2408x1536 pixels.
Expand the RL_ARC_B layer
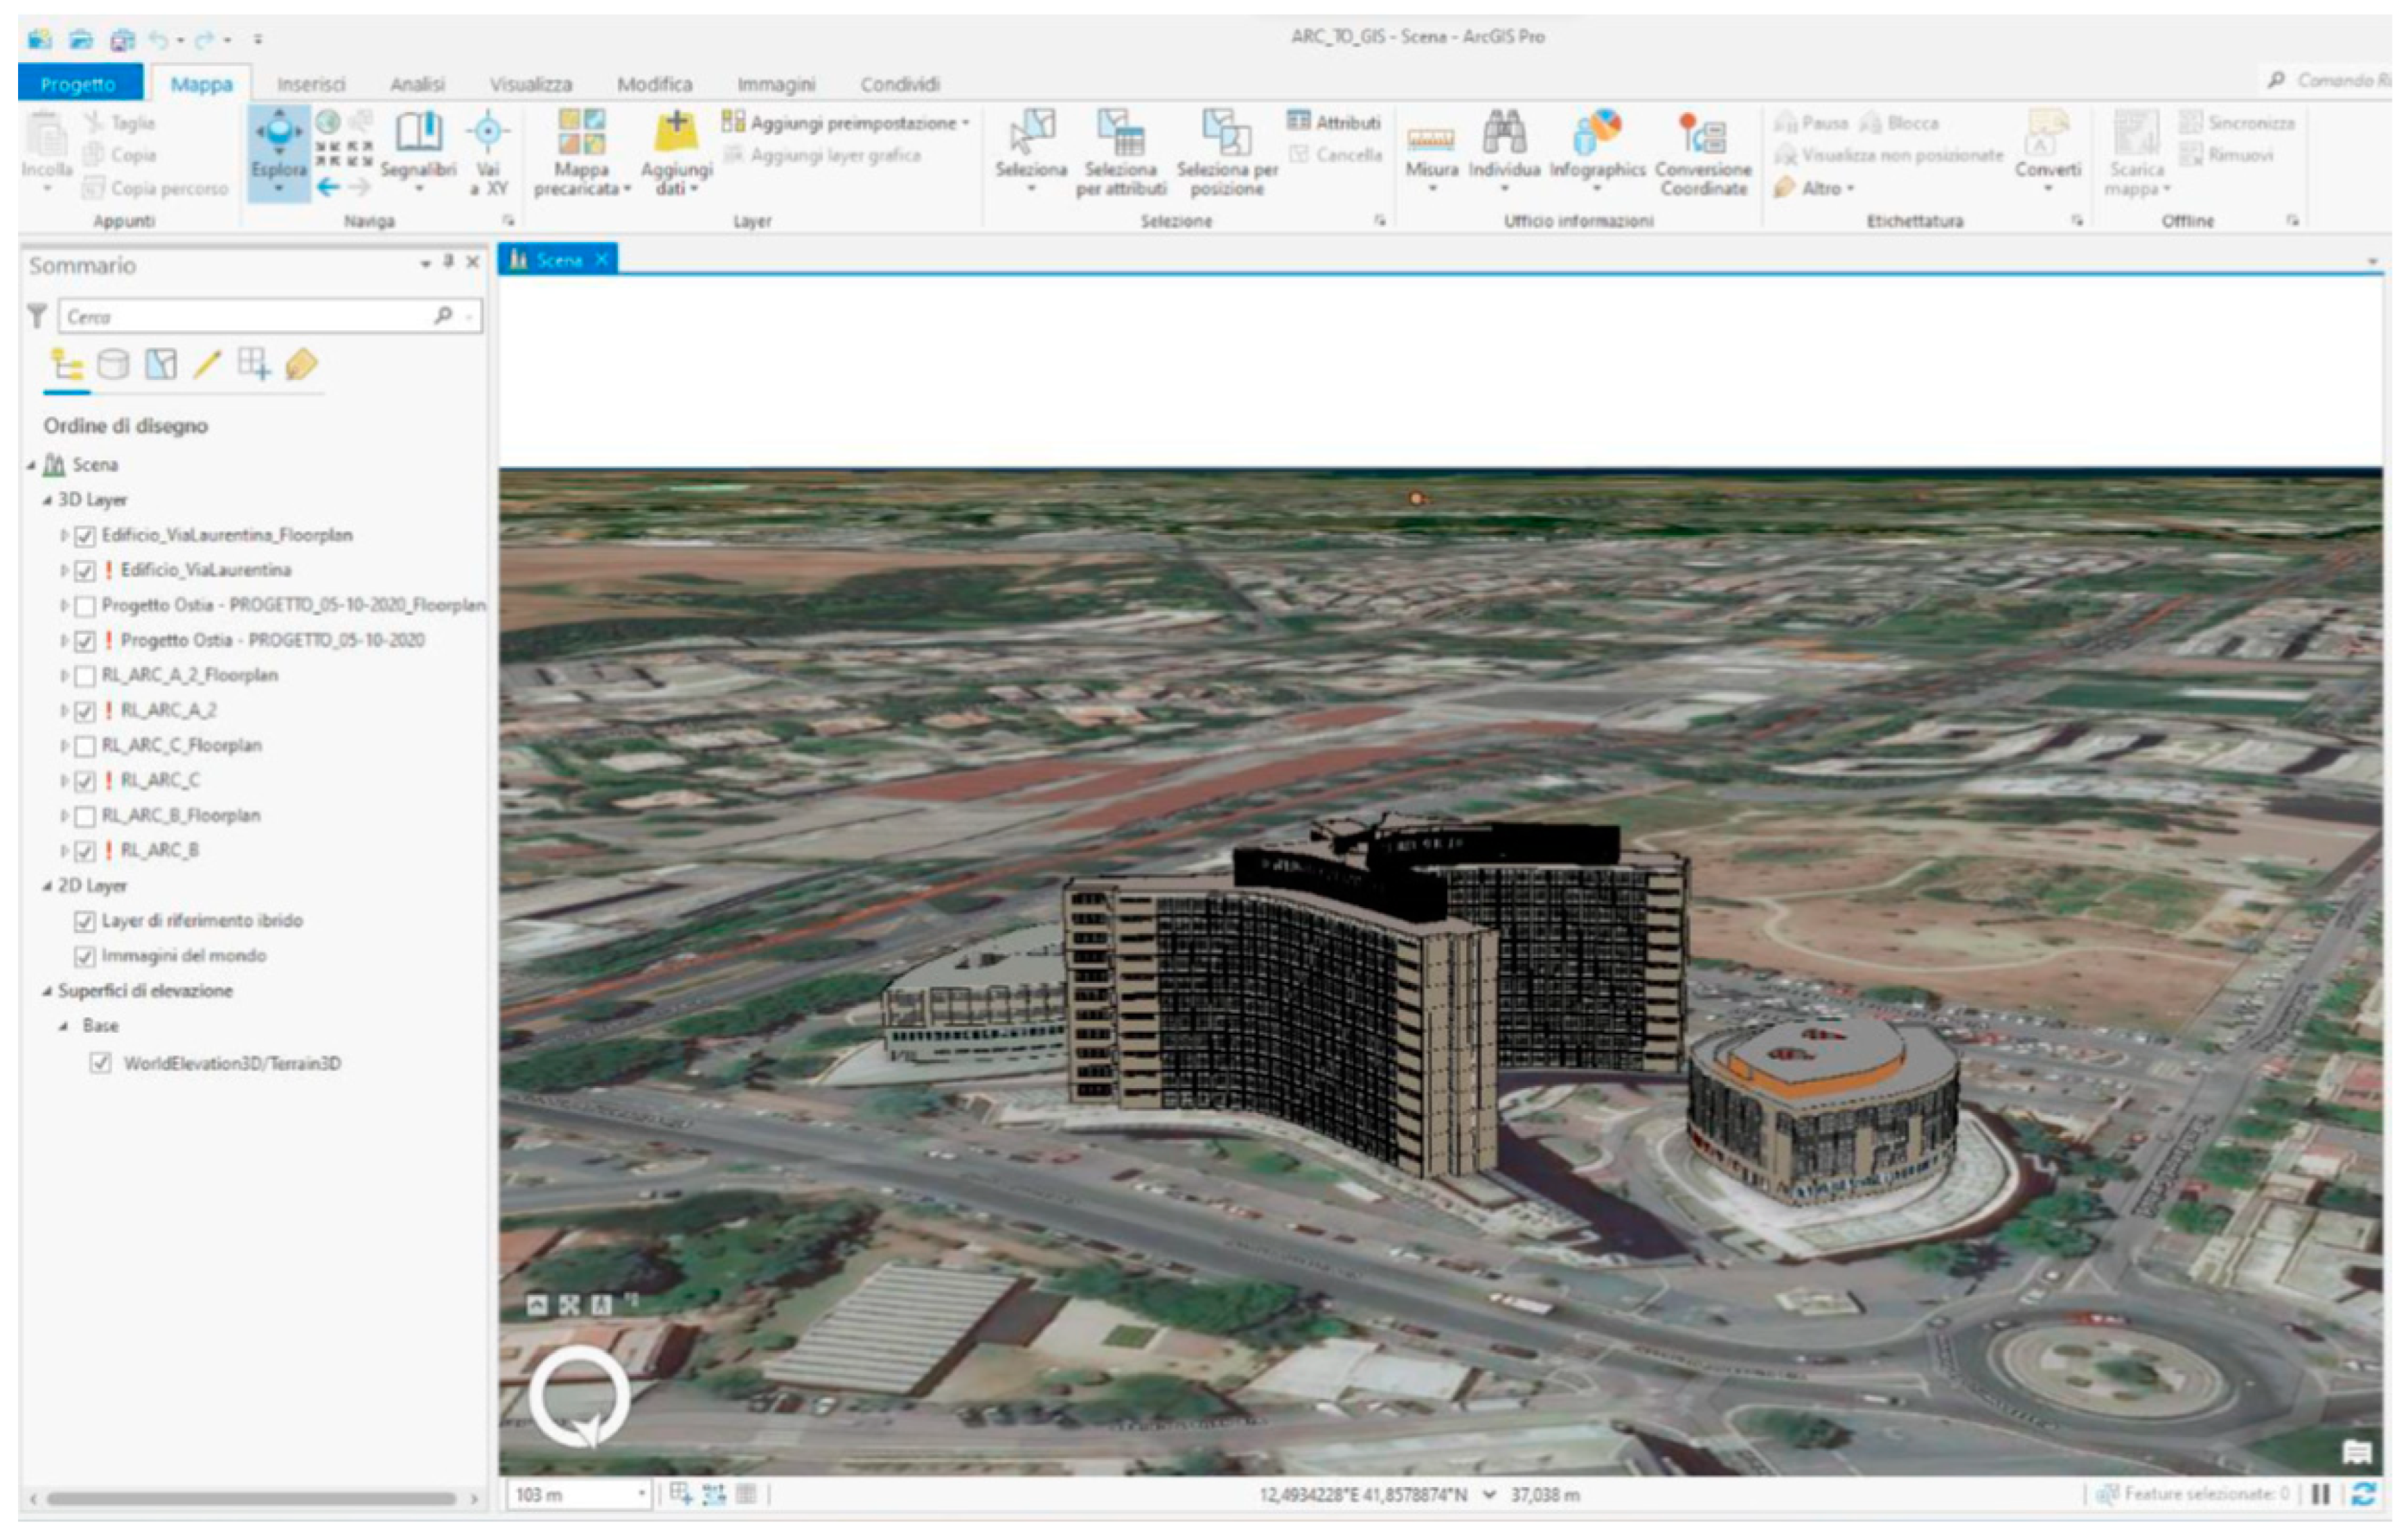(64, 851)
